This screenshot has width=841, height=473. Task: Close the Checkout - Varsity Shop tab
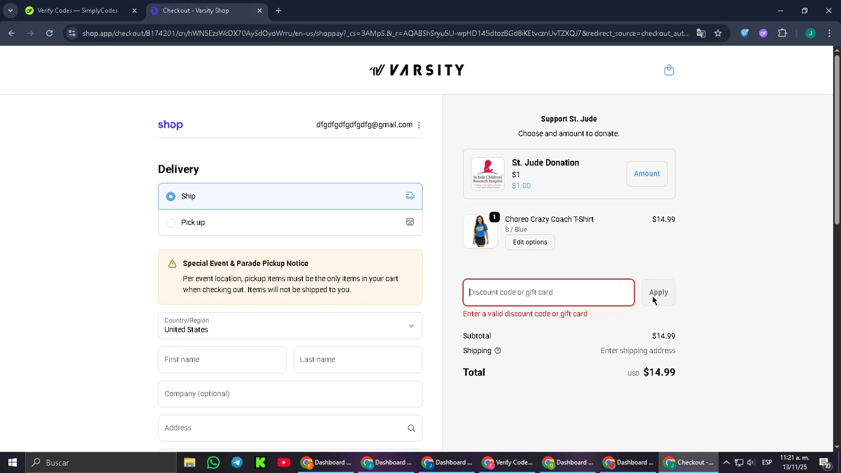click(x=260, y=11)
